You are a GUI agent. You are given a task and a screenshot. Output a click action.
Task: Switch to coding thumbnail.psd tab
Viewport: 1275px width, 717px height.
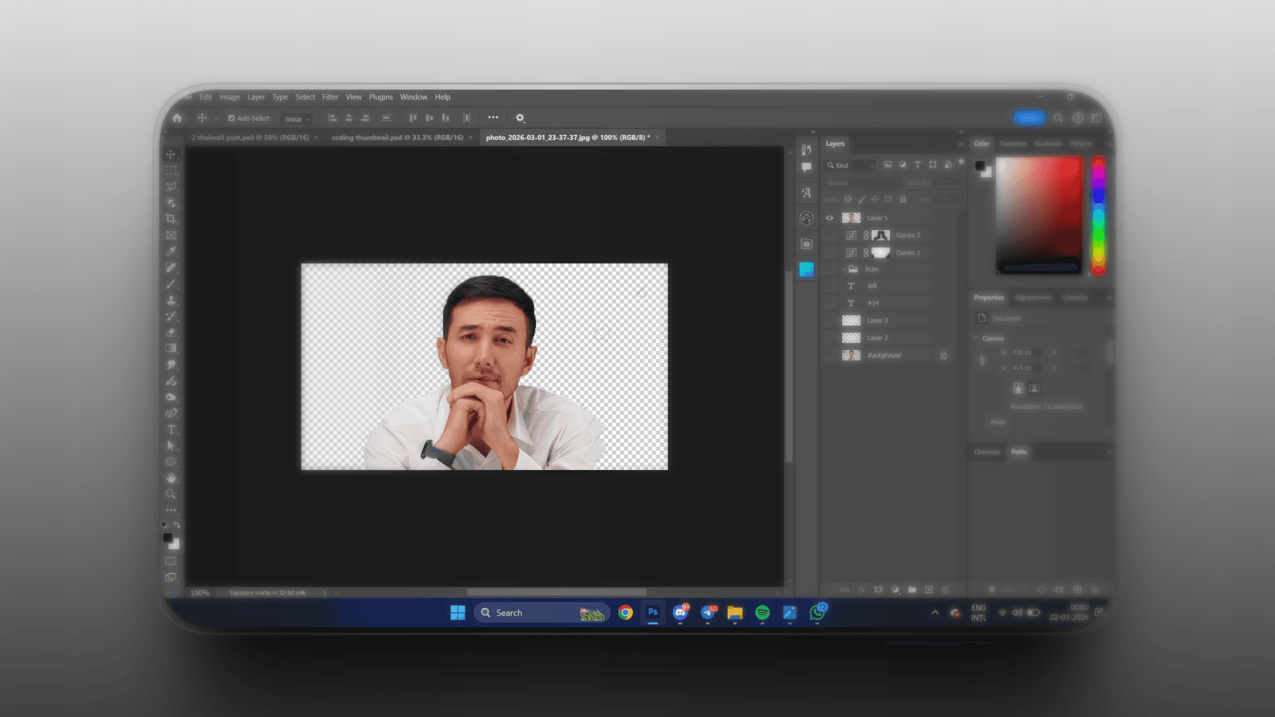397,137
